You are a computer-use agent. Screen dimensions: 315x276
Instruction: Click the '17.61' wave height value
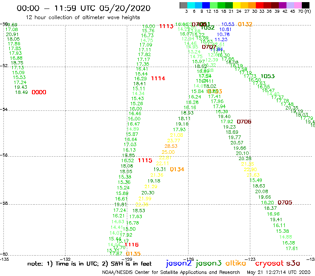point(292,248)
